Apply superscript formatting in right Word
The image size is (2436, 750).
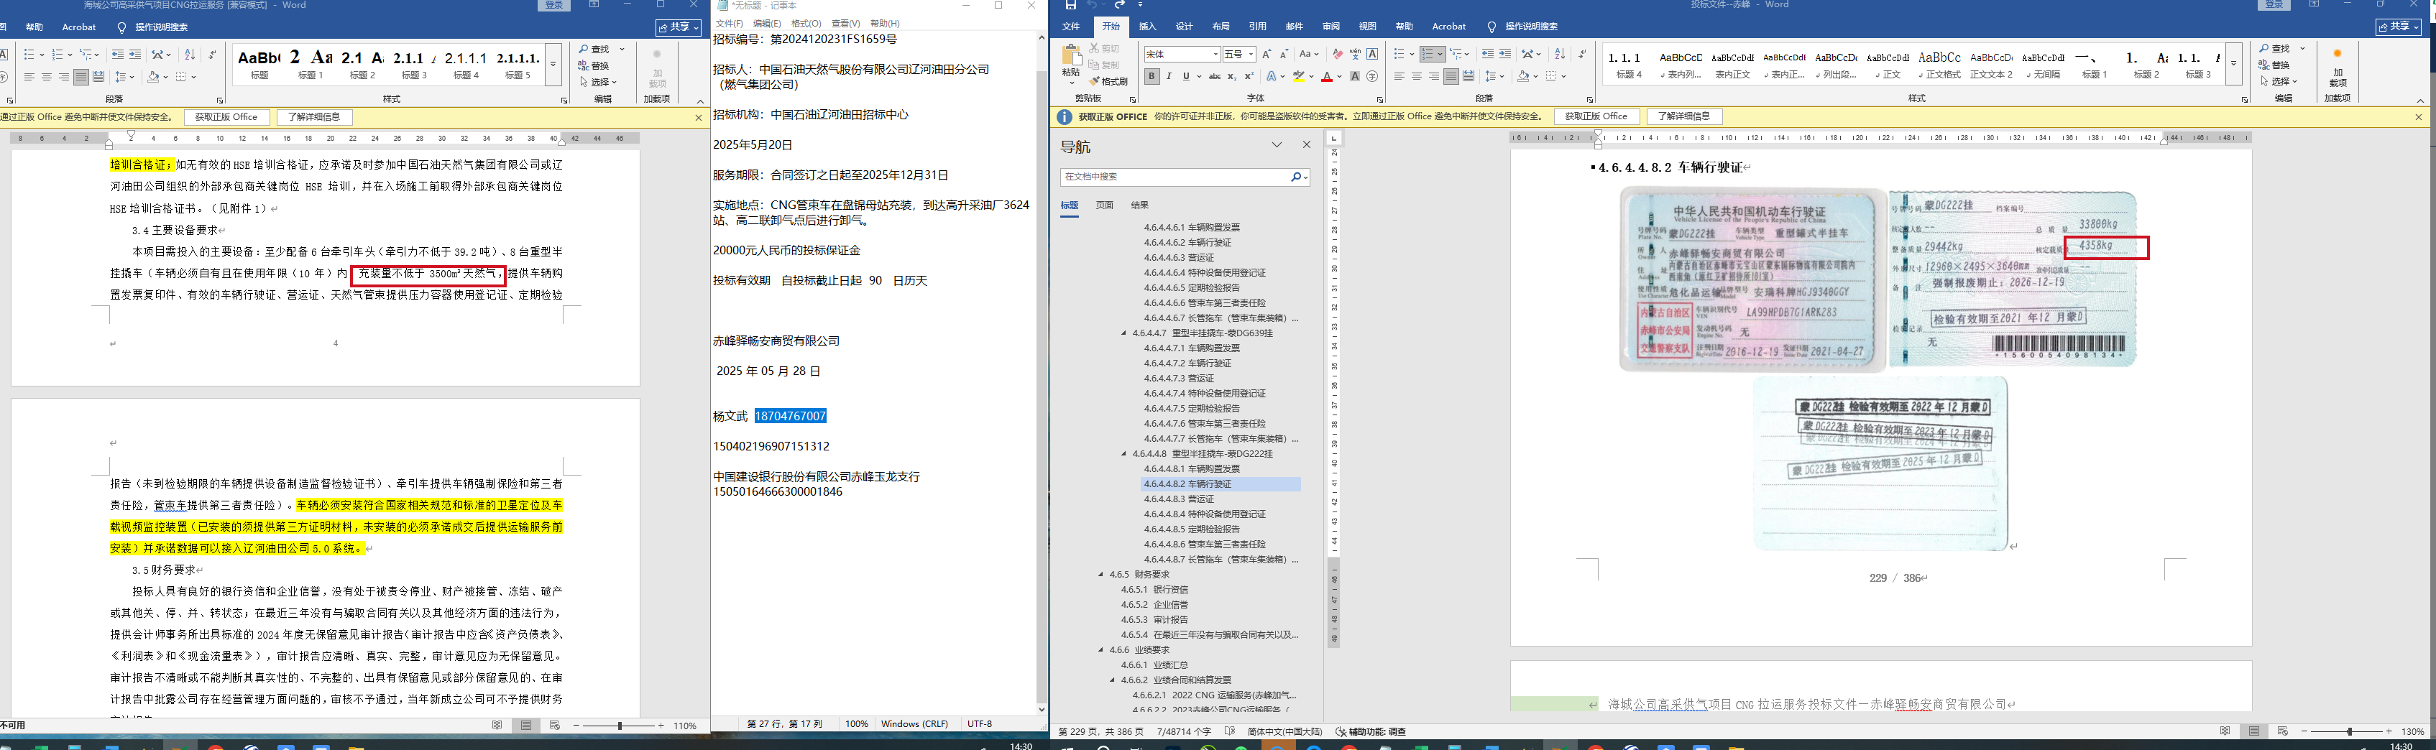click(x=1249, y=77)
